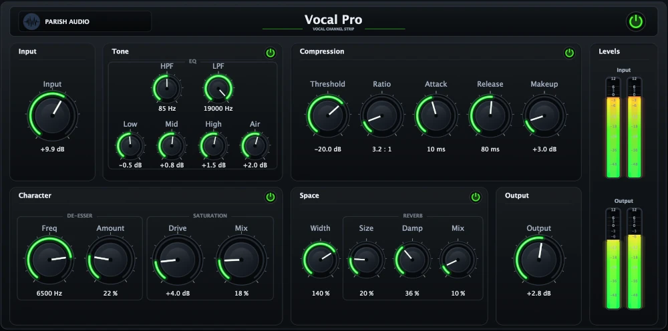Viewport: 668px width, 331px height.
Task: Click the +2.8 dB output value
Action: coord(539,294)
